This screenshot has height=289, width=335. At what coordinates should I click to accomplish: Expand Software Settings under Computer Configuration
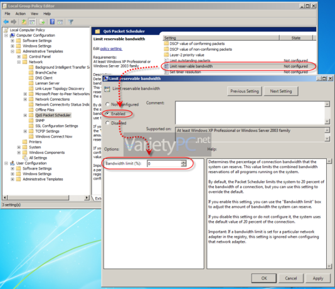13,41
